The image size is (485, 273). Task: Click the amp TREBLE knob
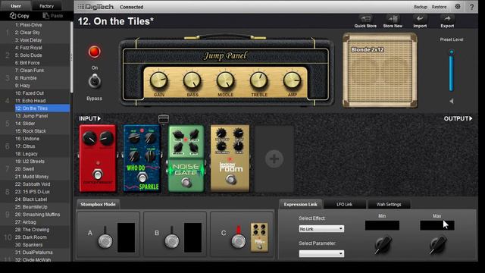pos(259,80)
